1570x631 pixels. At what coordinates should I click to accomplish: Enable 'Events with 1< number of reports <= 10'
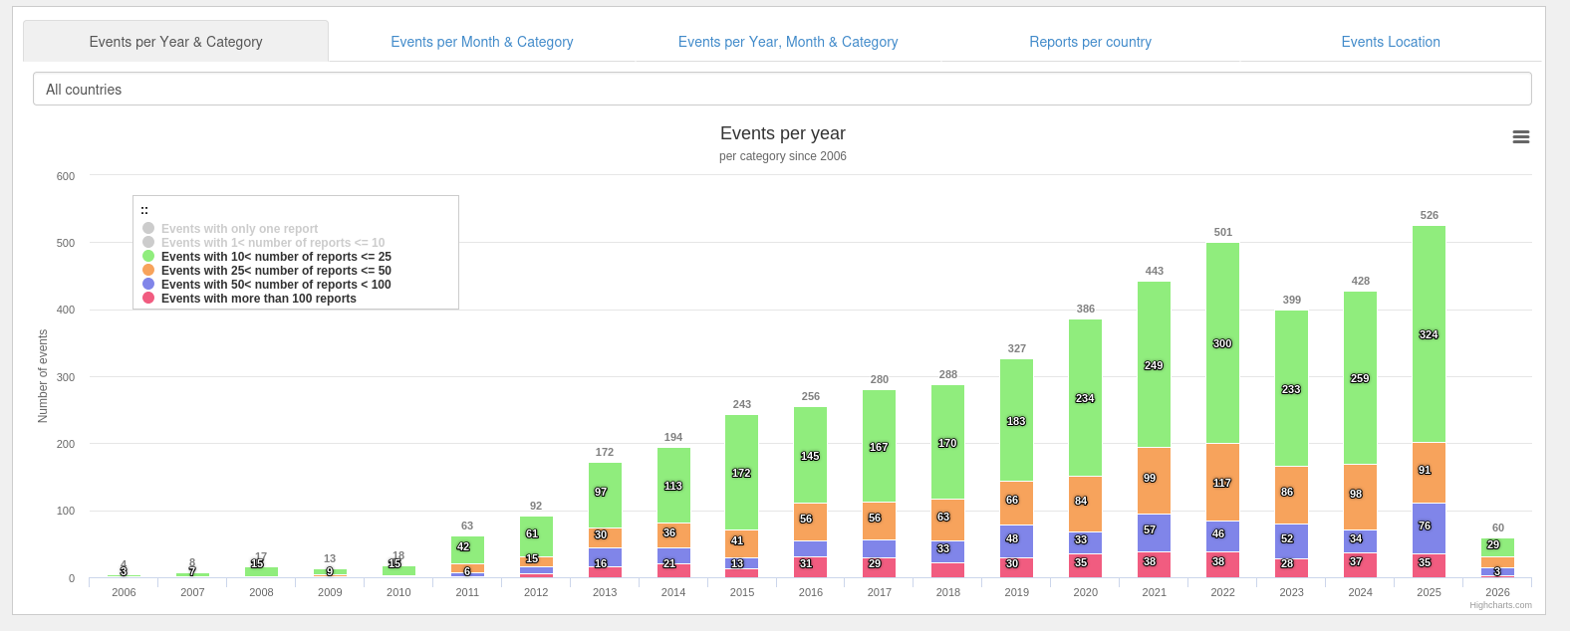pos(272,243)
